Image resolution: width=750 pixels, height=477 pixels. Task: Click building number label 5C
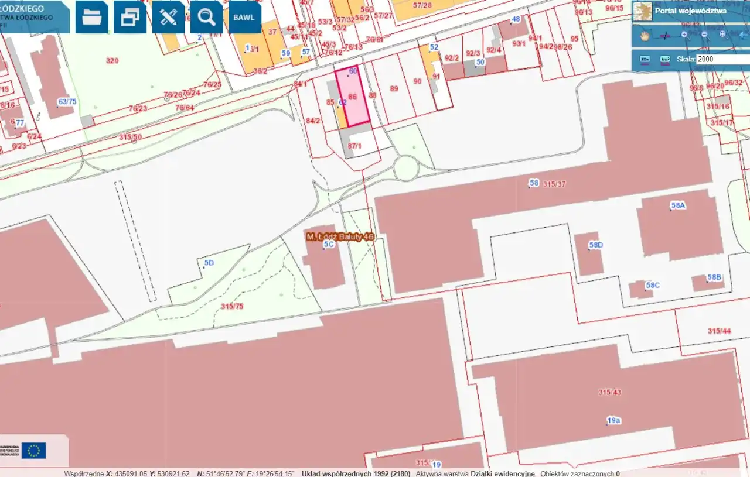[328, 245]
